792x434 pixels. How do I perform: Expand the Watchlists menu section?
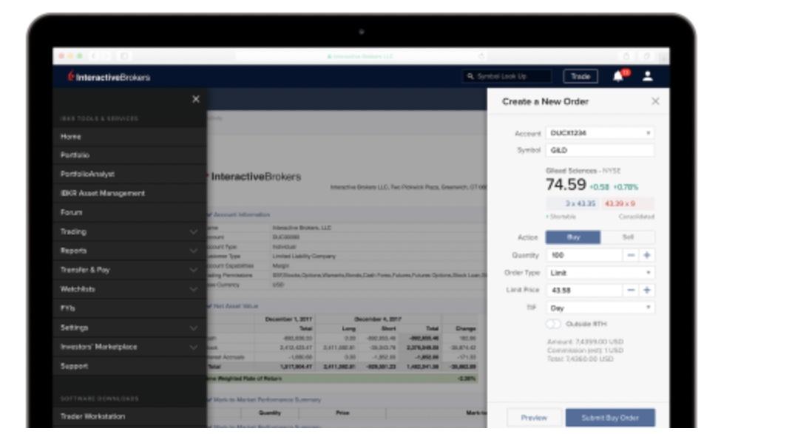pos(129,290)
